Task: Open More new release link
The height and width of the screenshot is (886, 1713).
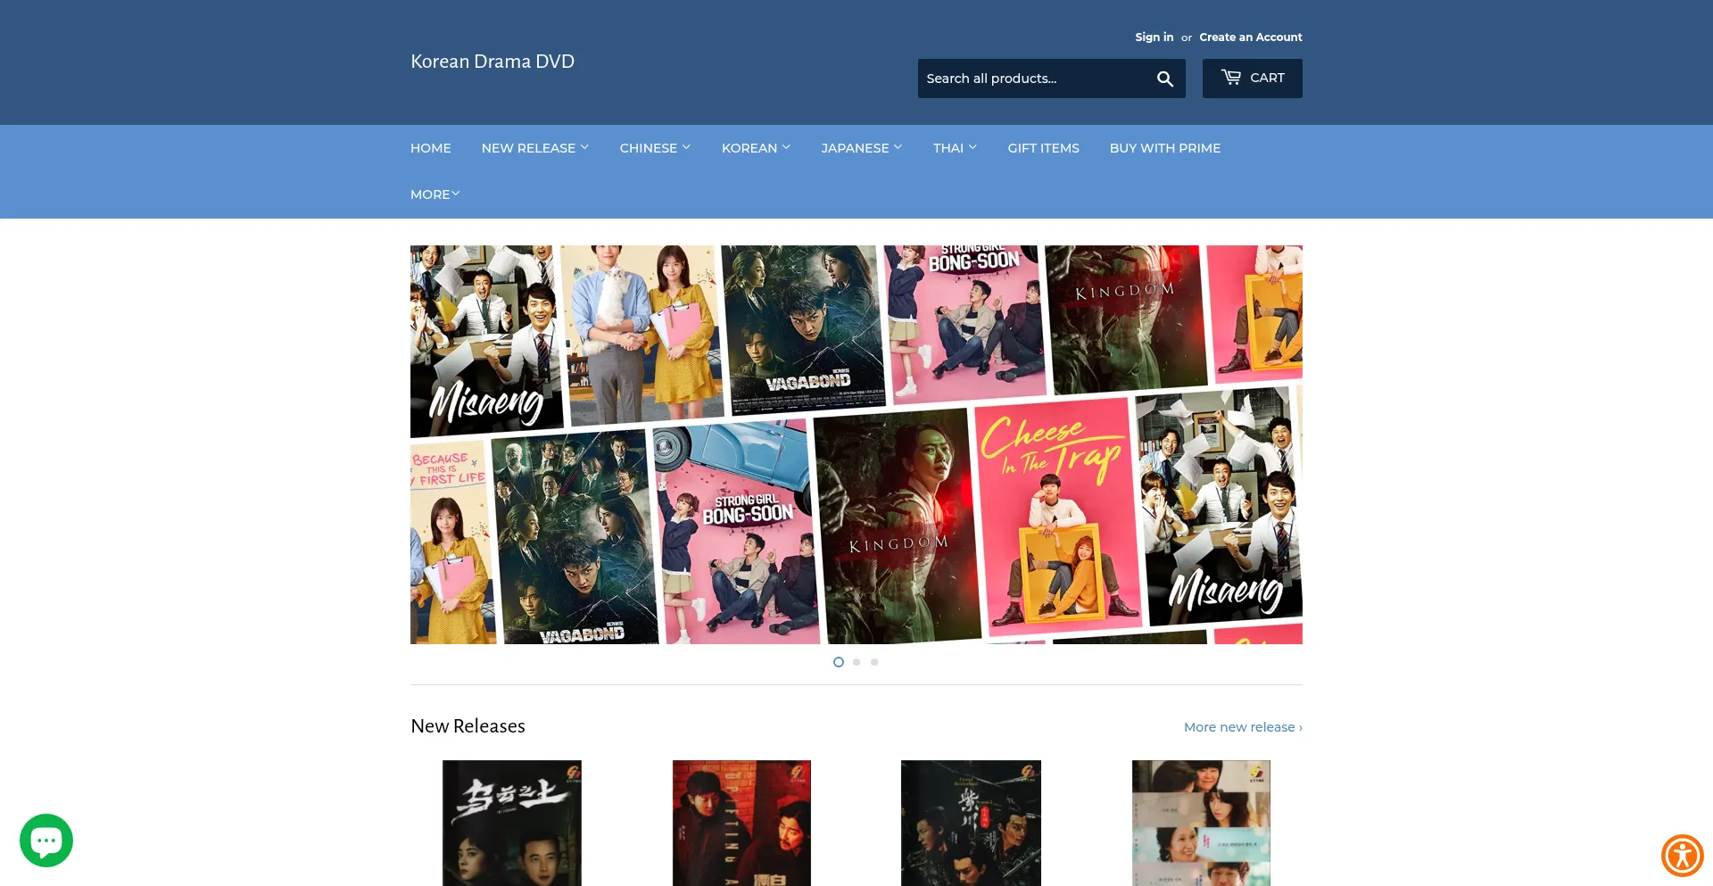Action: pos(1242,727)
